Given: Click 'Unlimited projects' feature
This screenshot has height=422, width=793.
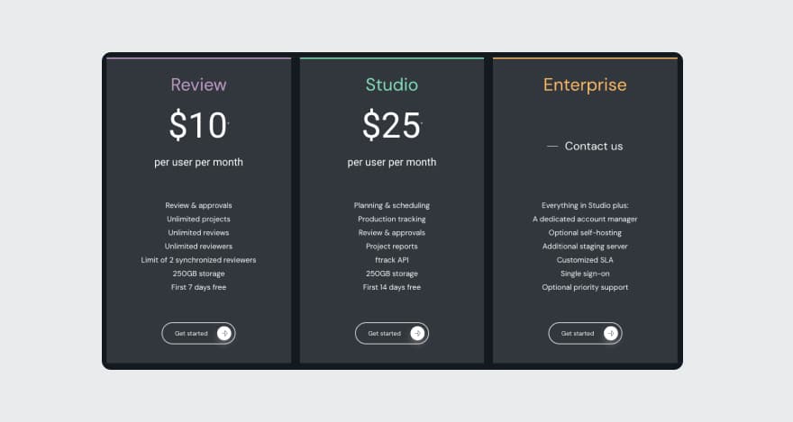Looking at the screenshot, I should click(199, 219).
